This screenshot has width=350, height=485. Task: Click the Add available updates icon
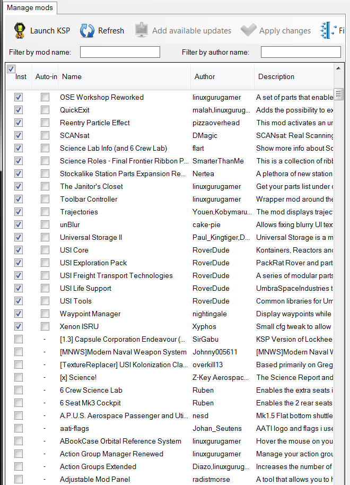(x=142, y=30)
